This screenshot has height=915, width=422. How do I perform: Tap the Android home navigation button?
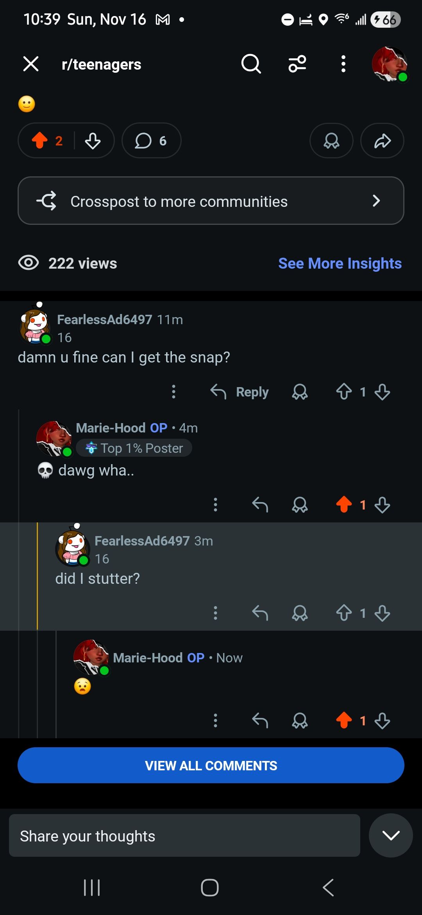tap(210, 887)
